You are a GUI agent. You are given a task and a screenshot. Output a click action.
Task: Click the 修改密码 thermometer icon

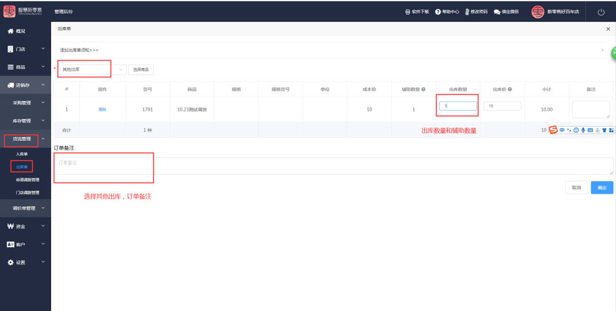click(x=467, y=12)
